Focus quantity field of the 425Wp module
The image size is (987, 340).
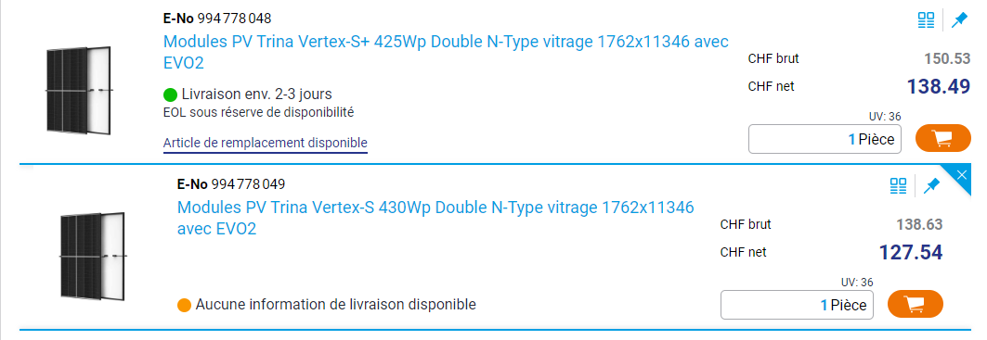click(x=825, y=139)
